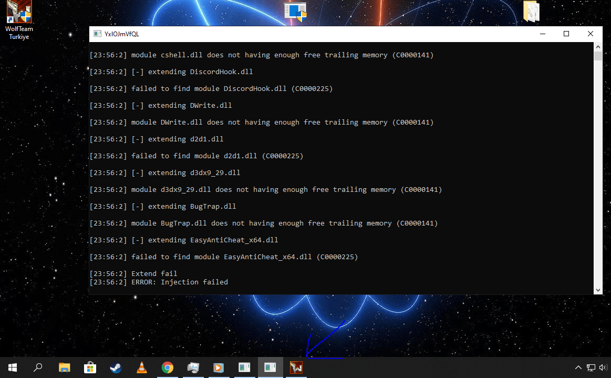The height and width of the screenshot is (378, 611).
Task: Open network status tray icon
Action: click(591, 367)
